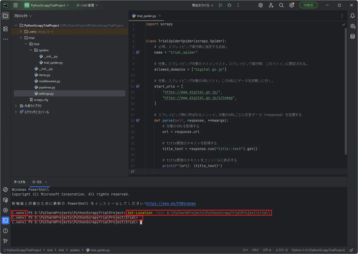Image resolution: width=358 pixels, height=254 pixels.
Task: Open AI chat tool window on the right sidebar
Action: (353, 26)
